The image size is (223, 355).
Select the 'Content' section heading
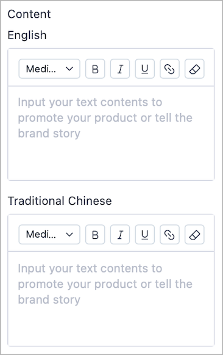(29, 14)
